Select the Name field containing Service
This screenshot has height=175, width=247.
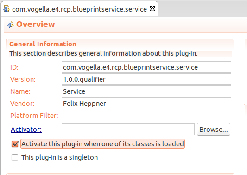[146, 91]
